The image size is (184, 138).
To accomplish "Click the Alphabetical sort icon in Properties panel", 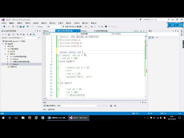I will click(153, 37).
